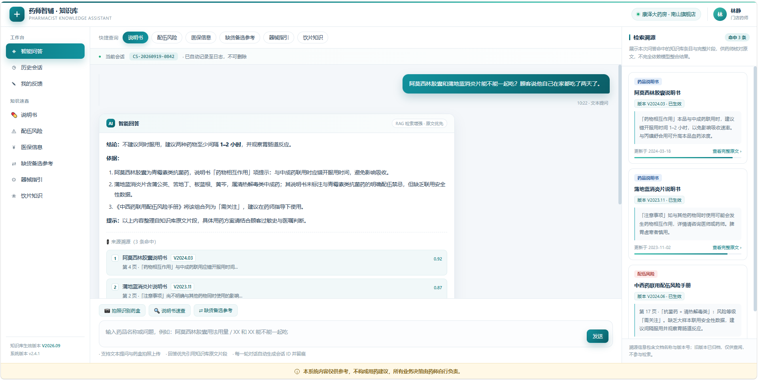Click the info icon in disclaimer bar
The image size is (758, 380).
click(297, 371)
